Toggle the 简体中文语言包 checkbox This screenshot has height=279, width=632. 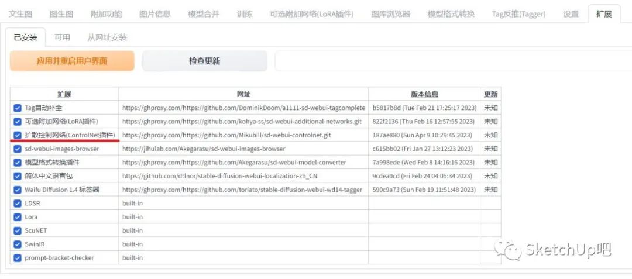click(18, 176)
